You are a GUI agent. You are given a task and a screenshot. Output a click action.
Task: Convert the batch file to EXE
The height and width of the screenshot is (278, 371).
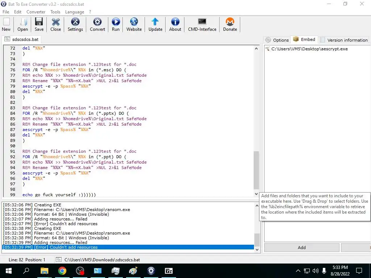pos(97,24)
